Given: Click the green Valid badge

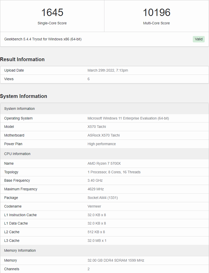Looking at the screenshot, I should click(x=199, y=39).
